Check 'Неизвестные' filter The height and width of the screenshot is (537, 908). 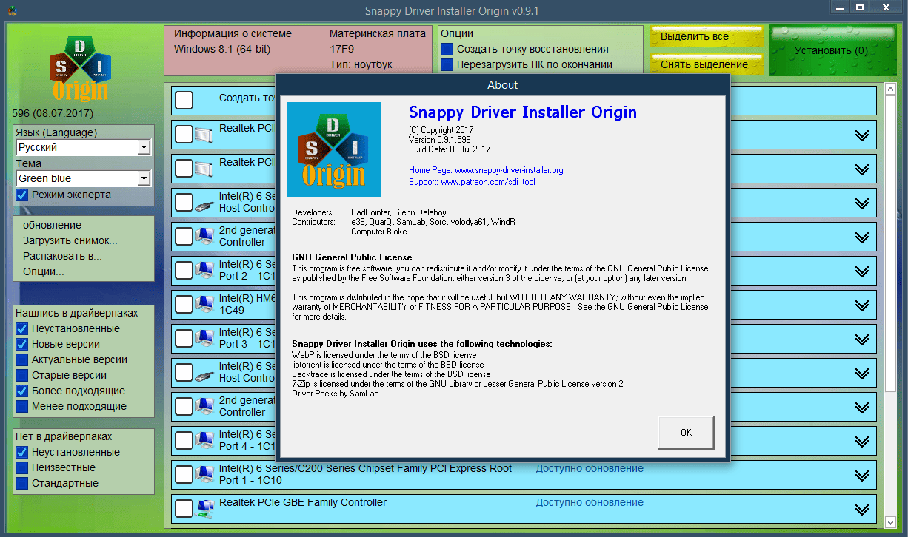click(22, 467)
